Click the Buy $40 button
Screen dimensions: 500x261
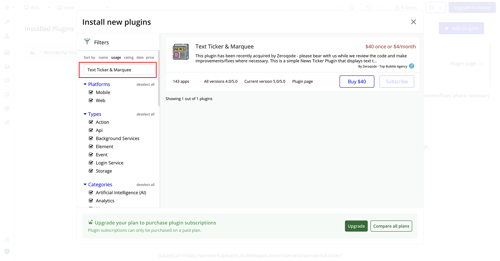(x=357, y=81)
